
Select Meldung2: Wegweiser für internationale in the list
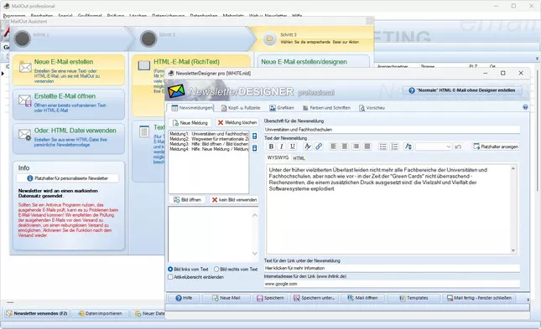(x=209, y=139)
